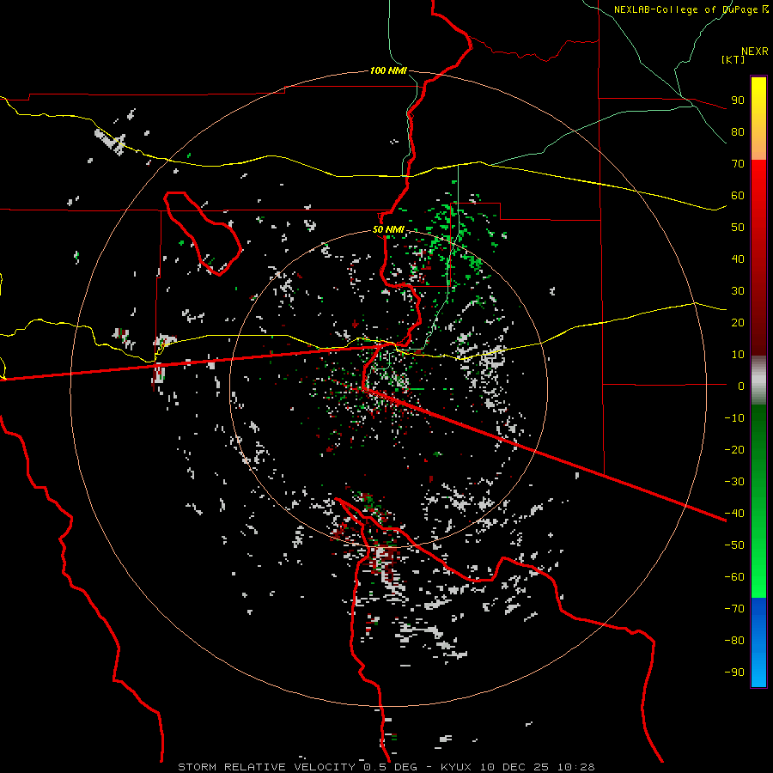Image resolution: width=773 pixels, height=773 pixels.
Task: Click the [KT] units label
Action: tap(733, 59)
